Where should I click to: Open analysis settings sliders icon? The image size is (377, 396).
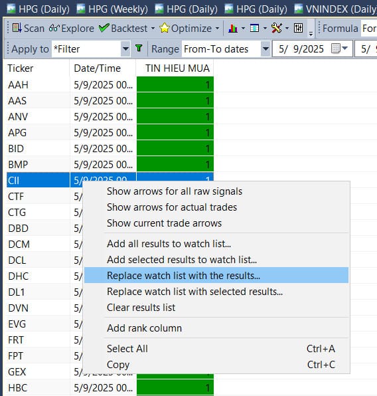coord(298,29)
